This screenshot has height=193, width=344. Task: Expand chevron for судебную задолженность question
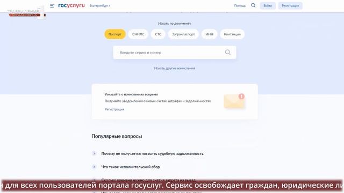[x=94, y=153]
